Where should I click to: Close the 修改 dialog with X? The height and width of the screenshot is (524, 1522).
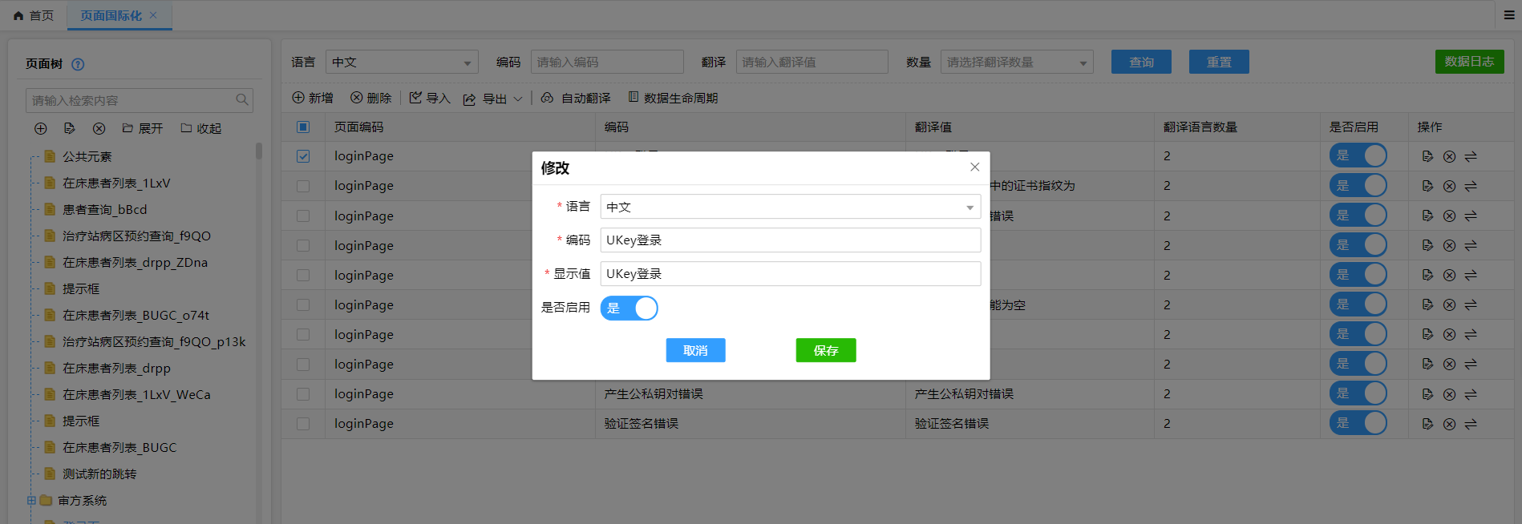(974, 167)
